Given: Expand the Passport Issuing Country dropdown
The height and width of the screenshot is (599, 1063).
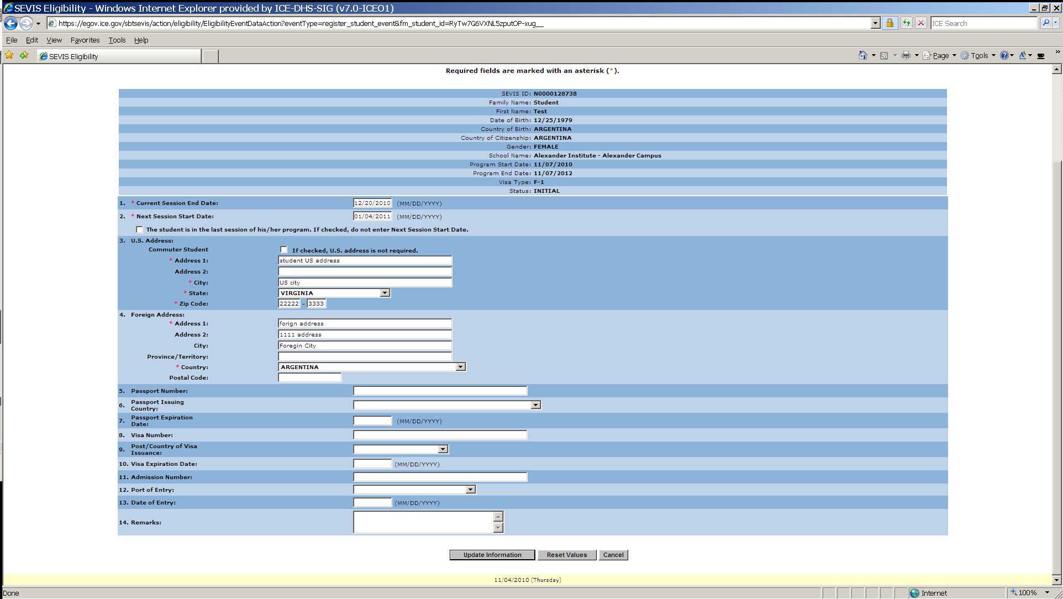Looking at the screenshot, I should coord(535,405).
